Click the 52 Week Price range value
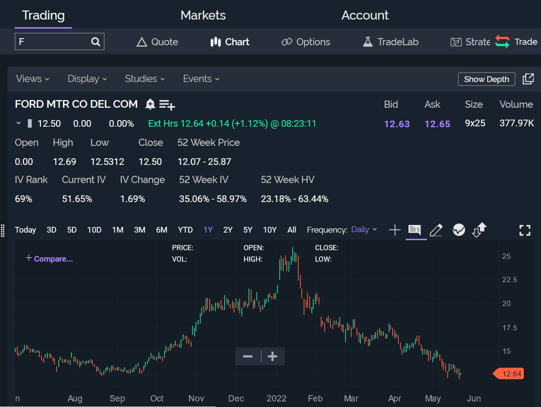The image size is (541, 407). point(204,162)
